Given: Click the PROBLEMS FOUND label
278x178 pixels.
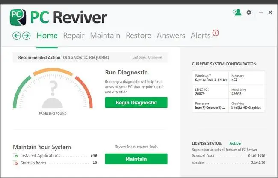Looking at the screenshot, I should tap(53, 113).
